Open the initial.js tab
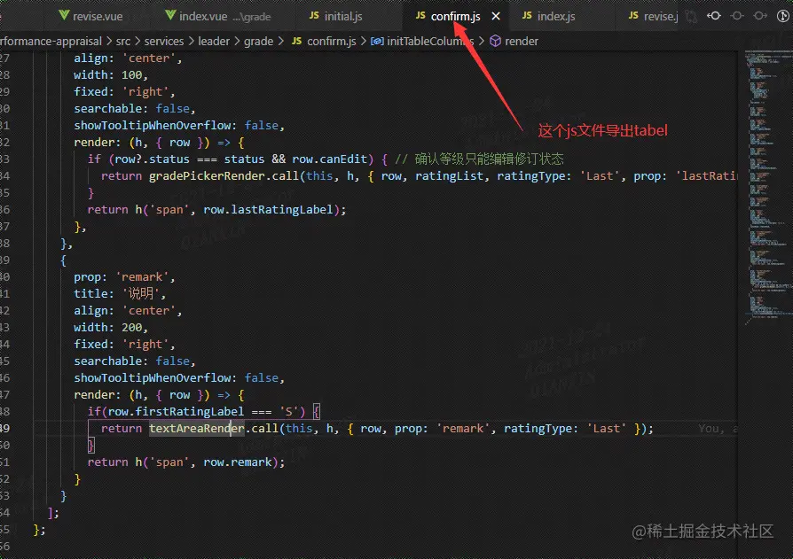793x559 pixels. [336, 16]
